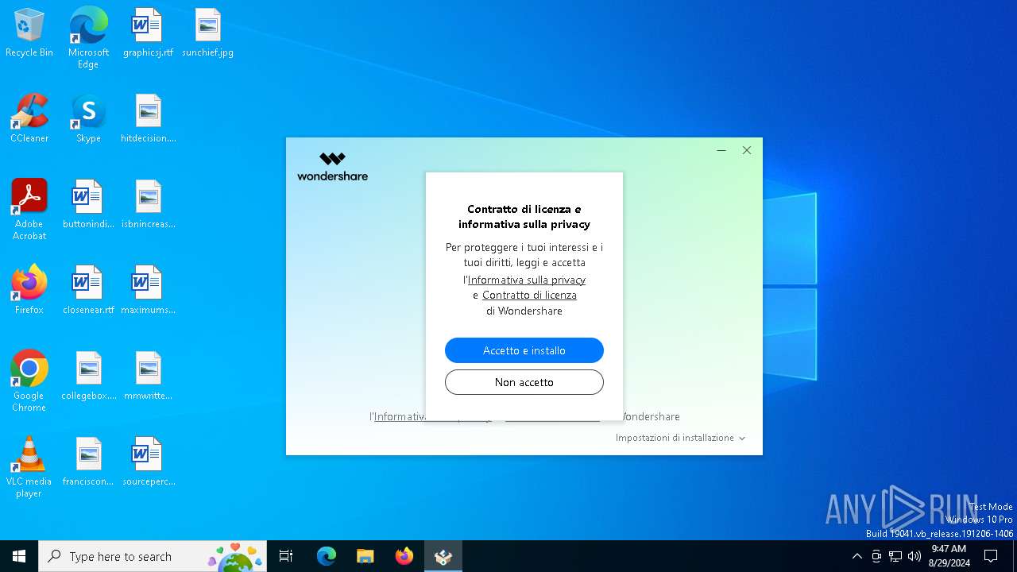Open Task View from the taskbar
The height and width of the screenshot is (572, 1017).
286,556
